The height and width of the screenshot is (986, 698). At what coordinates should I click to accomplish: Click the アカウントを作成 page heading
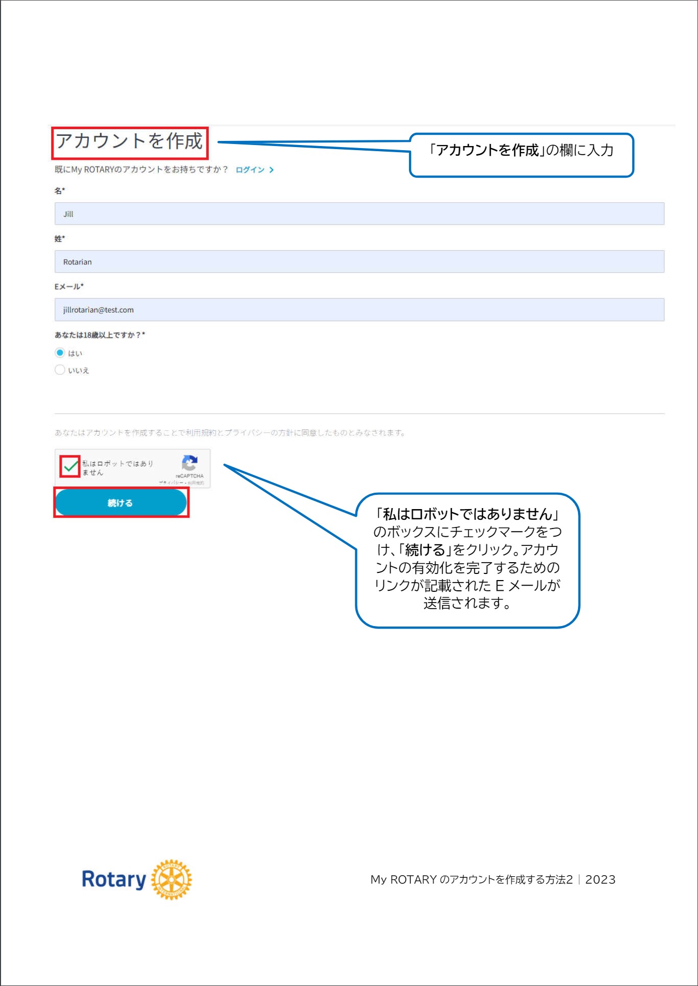coord(130,141)
